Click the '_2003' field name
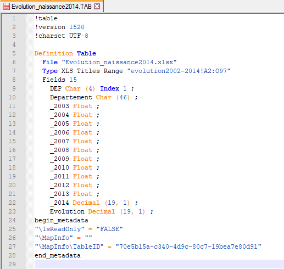284x269 pixels. pos(59,107)
